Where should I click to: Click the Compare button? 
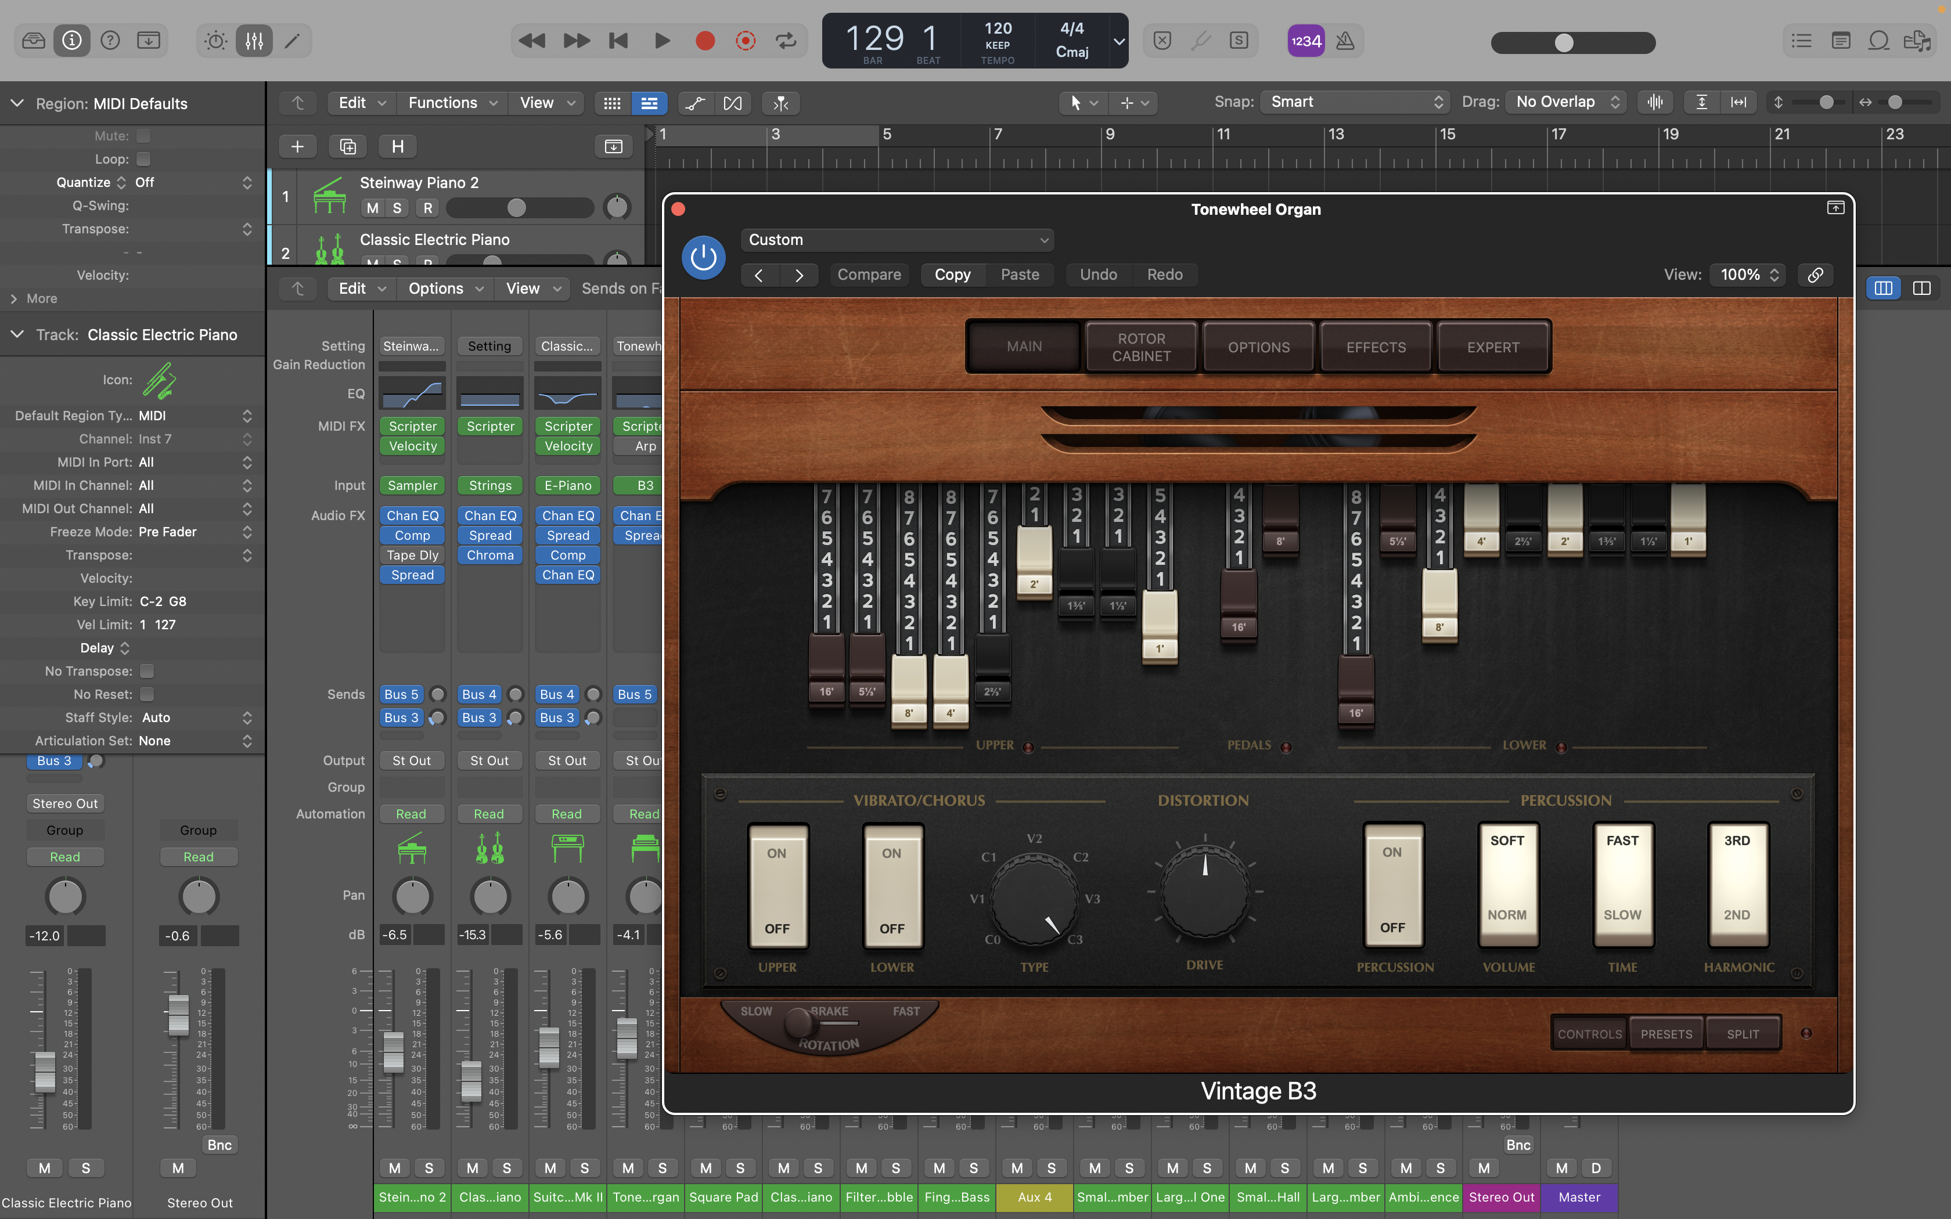pos(869,275)
